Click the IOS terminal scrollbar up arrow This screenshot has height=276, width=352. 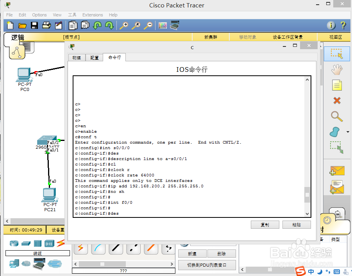[307, 80]
